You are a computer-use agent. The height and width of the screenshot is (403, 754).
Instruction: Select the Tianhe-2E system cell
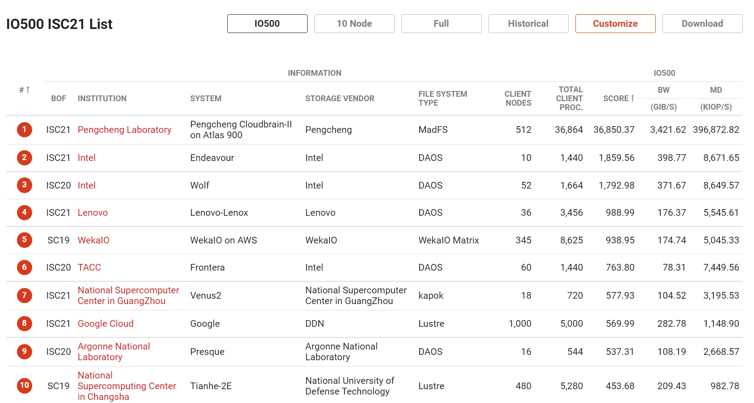[211, 386]
